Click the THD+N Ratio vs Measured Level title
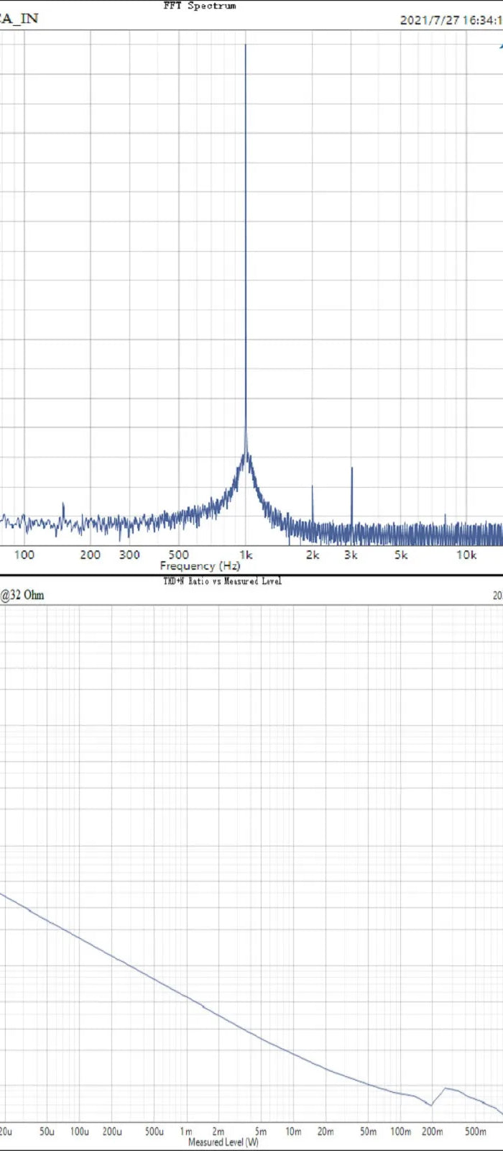The width and height of the screenshot is (503, 1151). [x=222, y=581]
